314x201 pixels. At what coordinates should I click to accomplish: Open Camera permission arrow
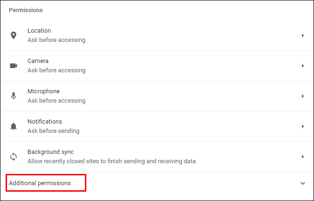point(303,66)
